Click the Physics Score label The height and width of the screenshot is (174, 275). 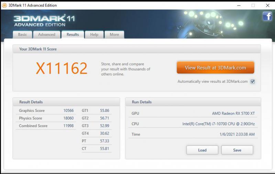(31, 118)
